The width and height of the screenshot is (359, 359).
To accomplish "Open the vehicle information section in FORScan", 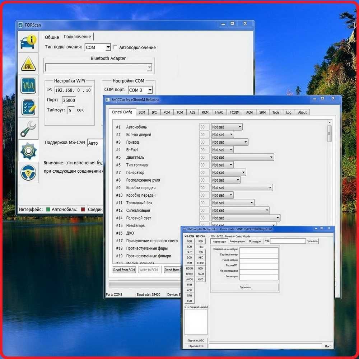I will click(x=28, y=42).
